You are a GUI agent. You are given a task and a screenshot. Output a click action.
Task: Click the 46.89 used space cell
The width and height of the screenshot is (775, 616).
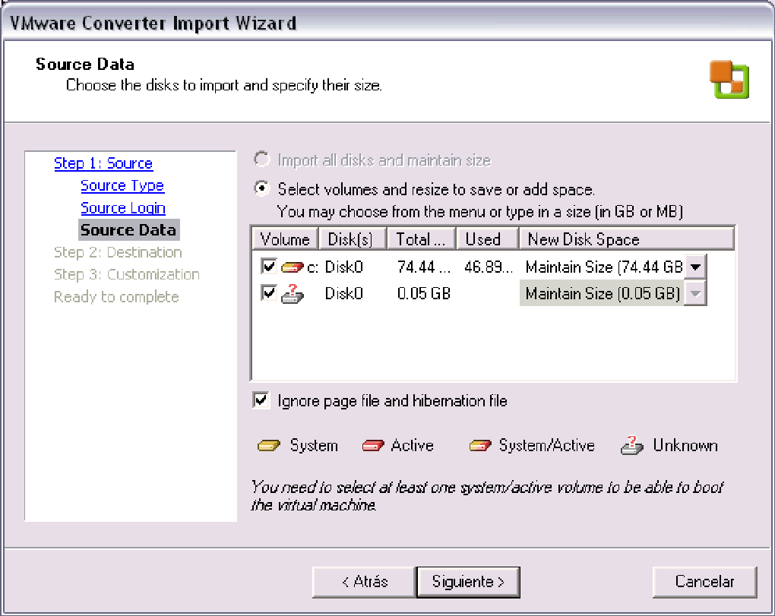click(489, 267)
